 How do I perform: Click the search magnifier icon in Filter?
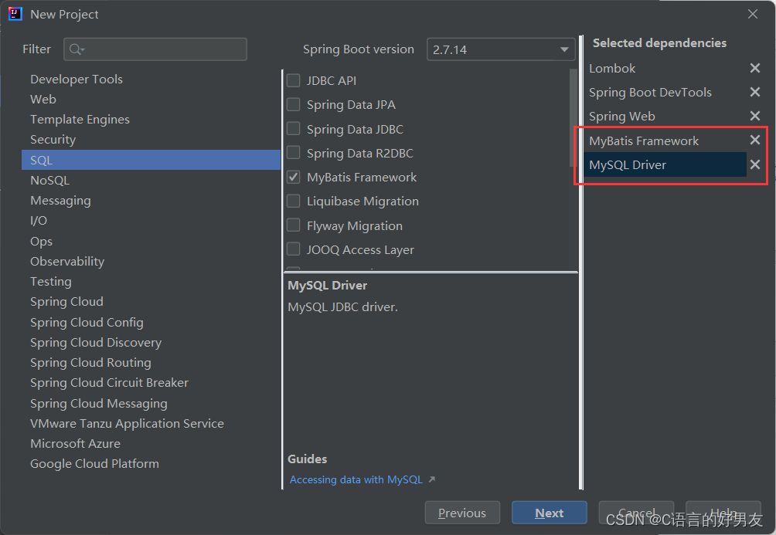point(77,49)
